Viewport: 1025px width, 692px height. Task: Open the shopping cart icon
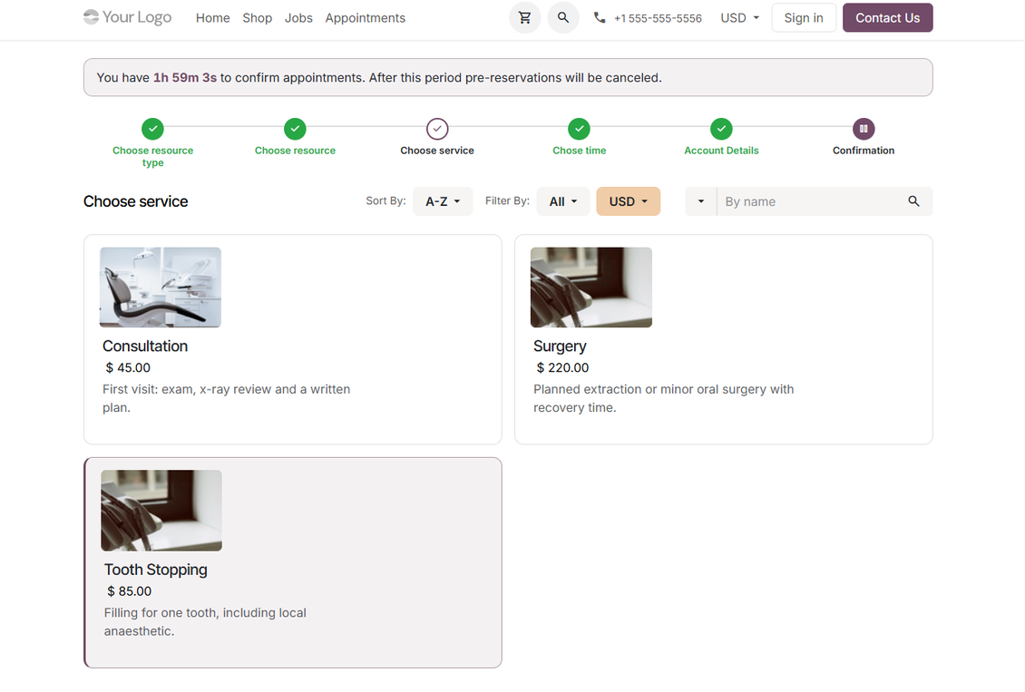(525, 17)
